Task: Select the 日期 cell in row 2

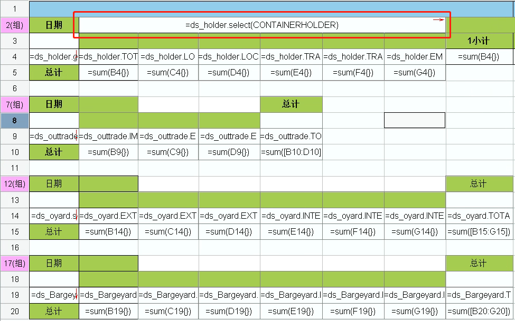Action: [54, 25]
